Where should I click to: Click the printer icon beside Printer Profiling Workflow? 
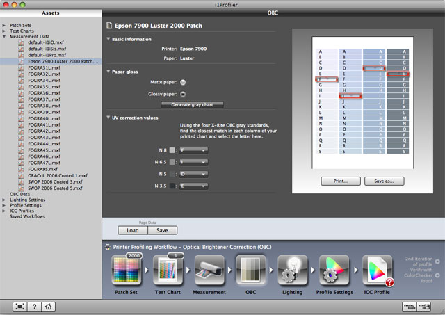(108, 247)
